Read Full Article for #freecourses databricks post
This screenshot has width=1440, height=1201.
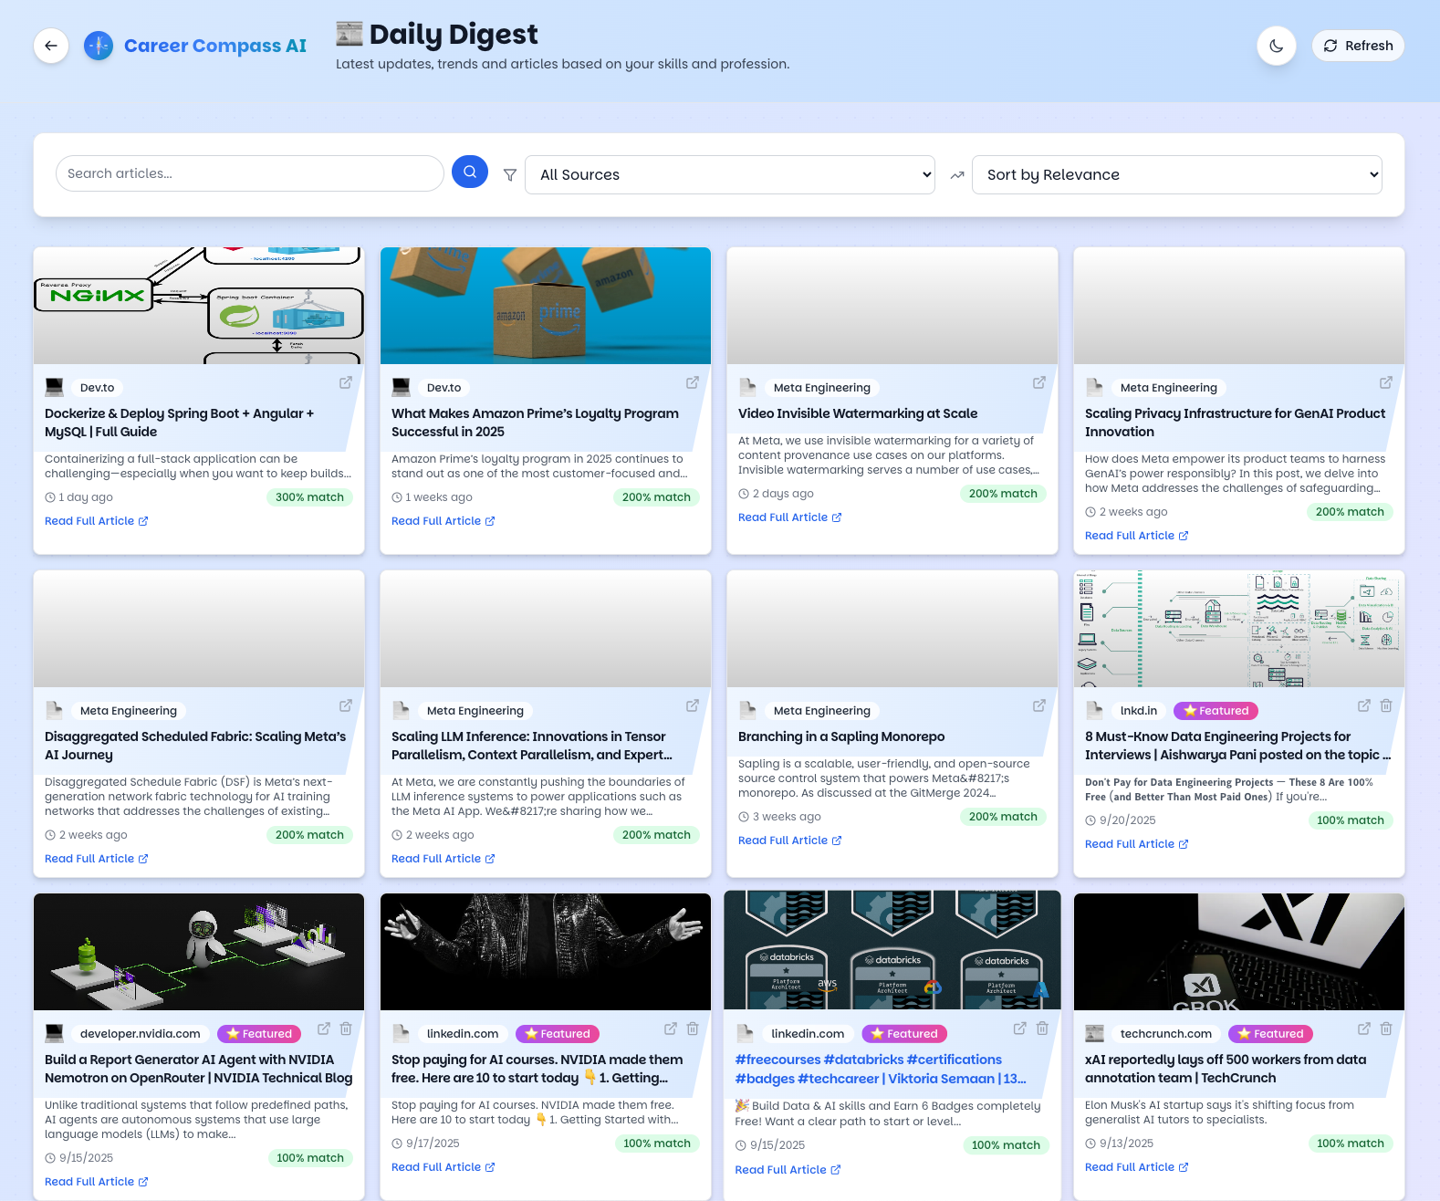[x=788, y=1170]
